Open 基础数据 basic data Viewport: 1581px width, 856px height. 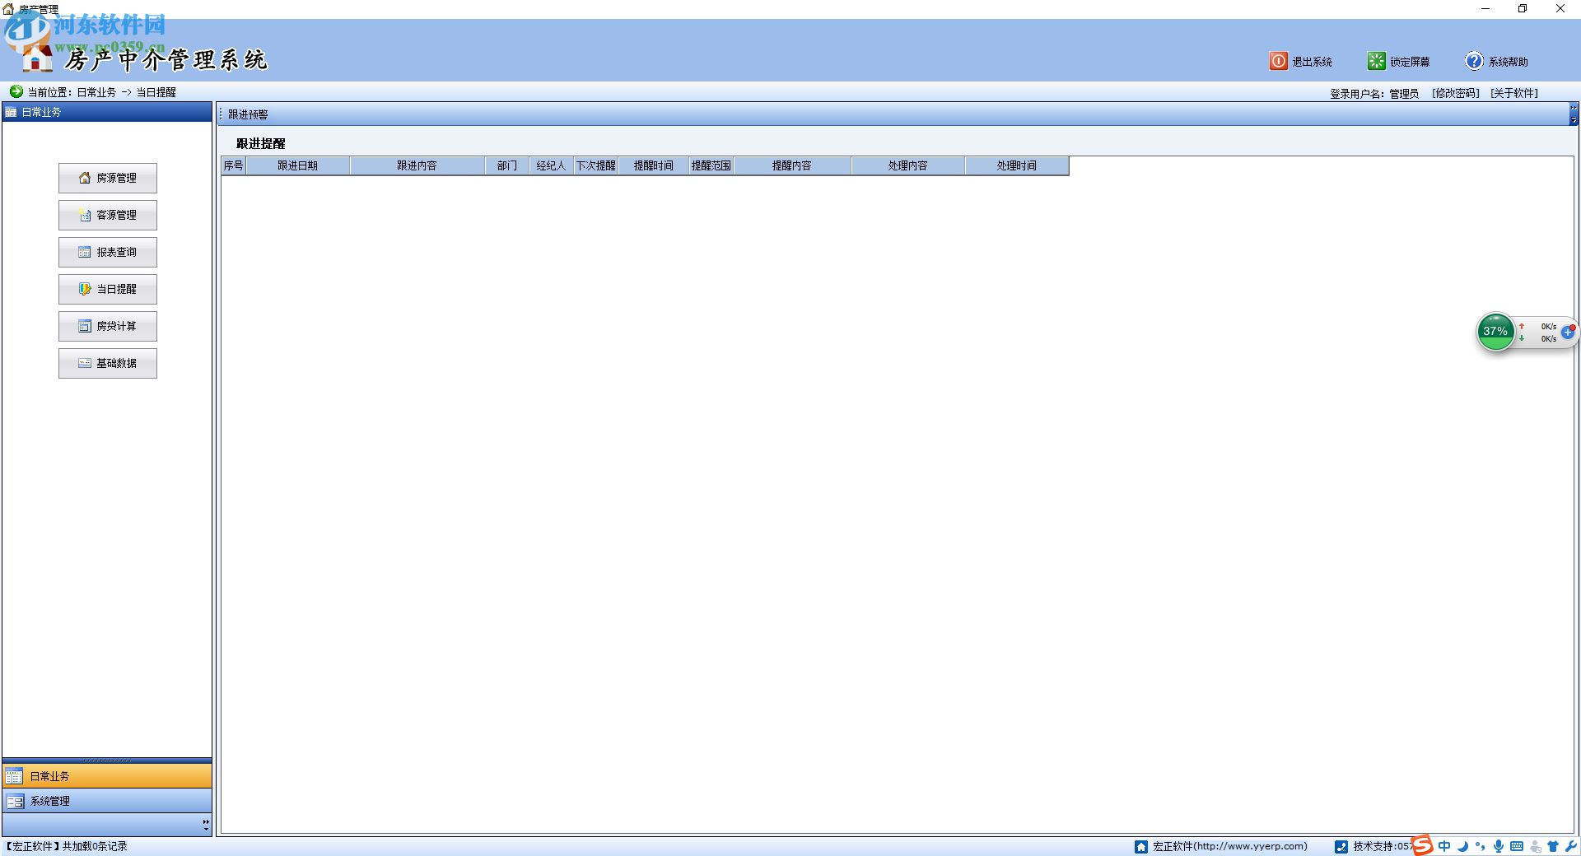pyautogui.click(x=108, y=363)
